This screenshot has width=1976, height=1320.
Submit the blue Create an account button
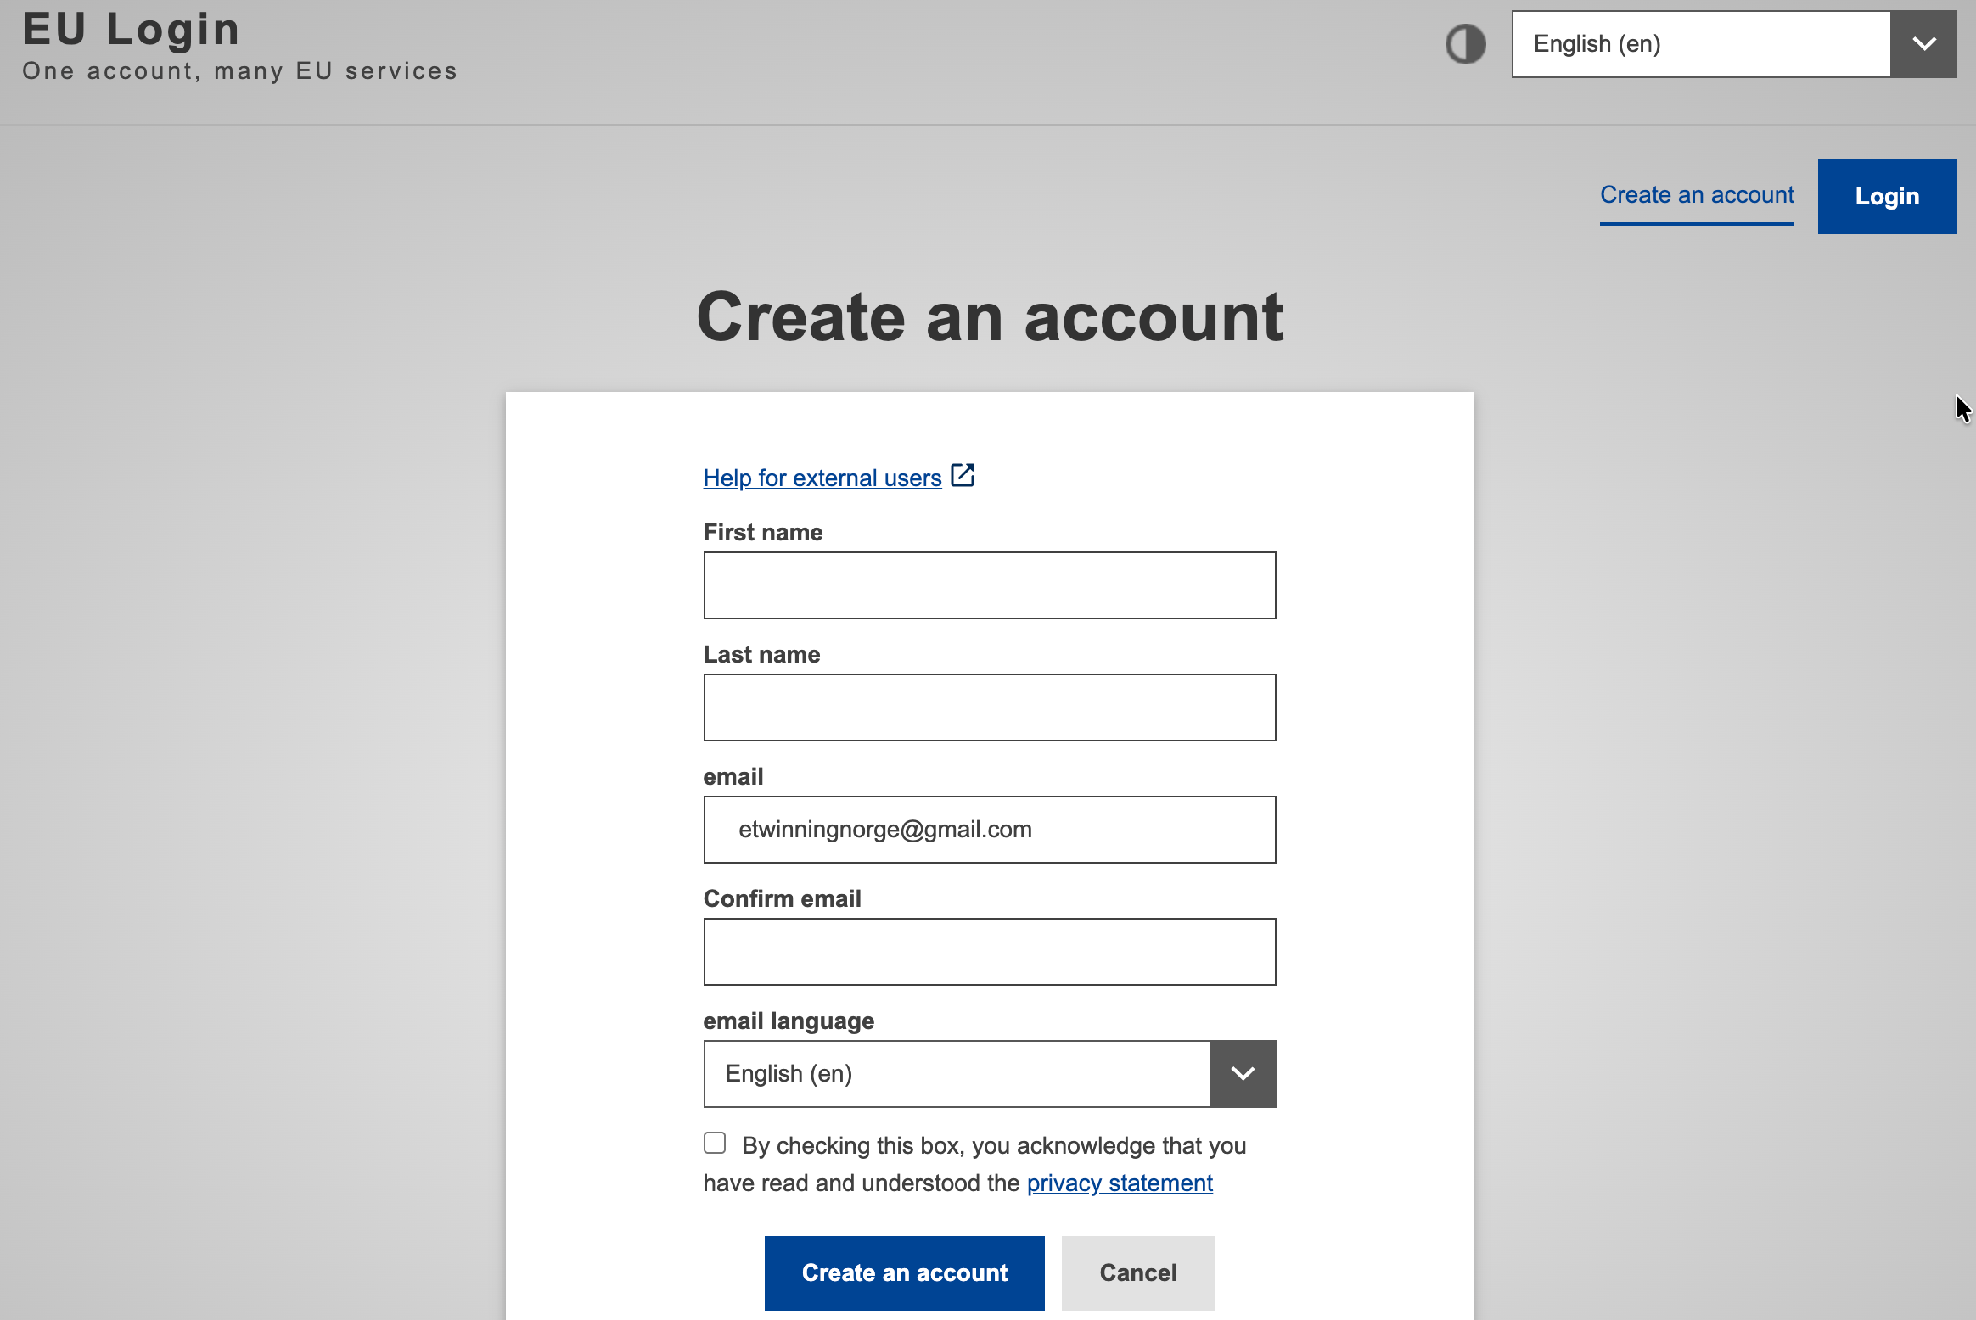click(904, 1272)
